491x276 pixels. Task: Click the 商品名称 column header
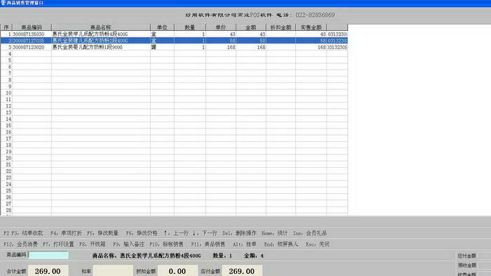click(x=101, y=27)
